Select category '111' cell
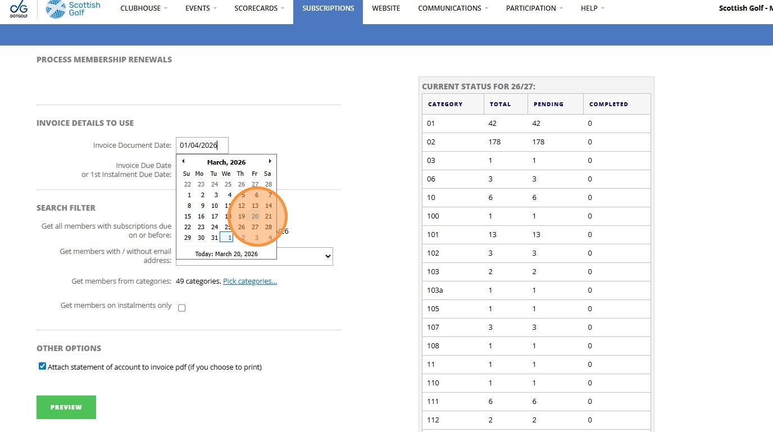Viewport: 773px width, 432px height. point(453,402)
